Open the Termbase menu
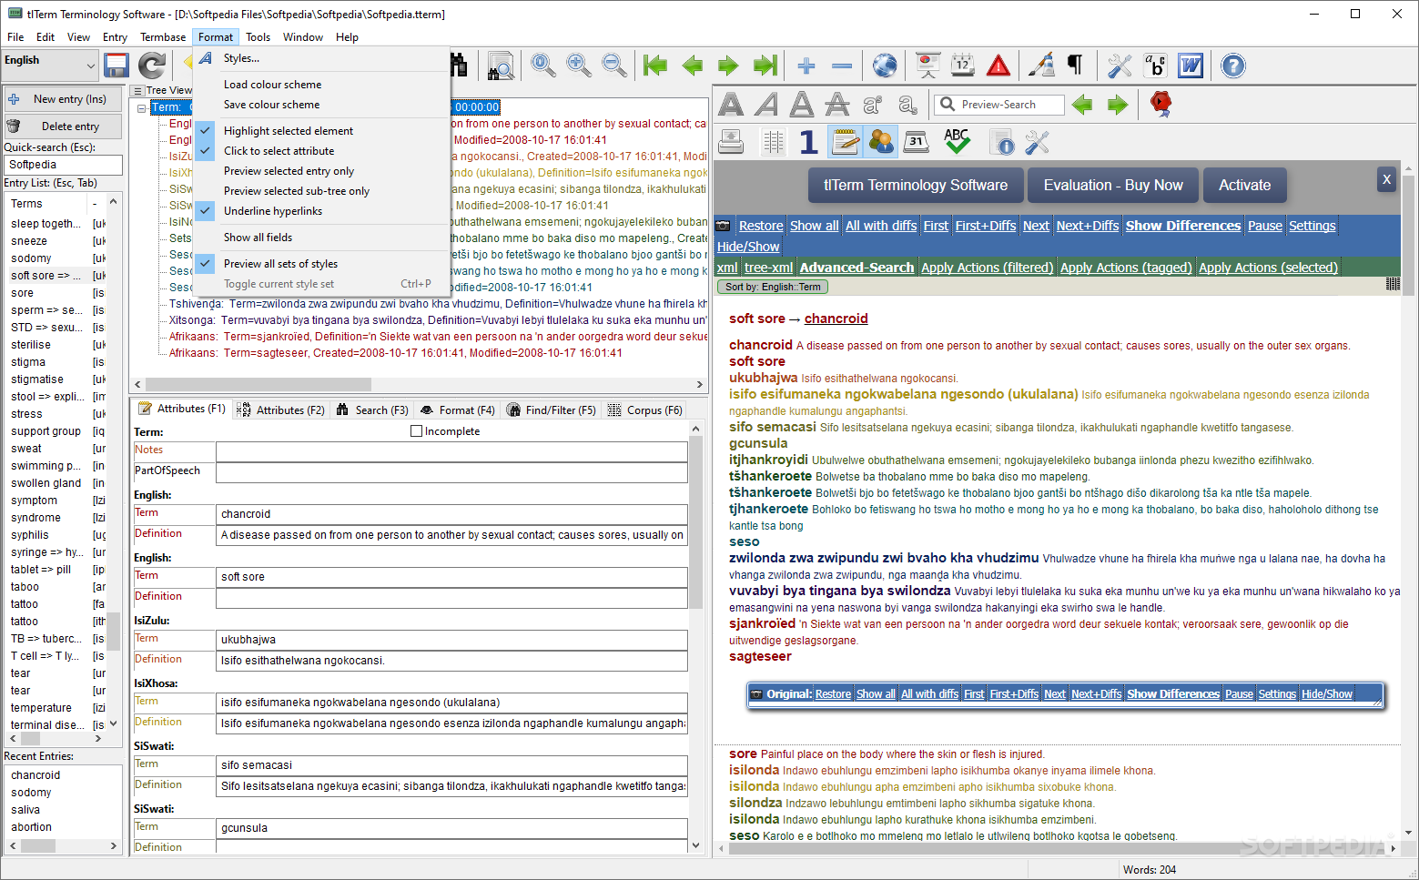This screenshot has height=880, width=1419. coord(163,37)
